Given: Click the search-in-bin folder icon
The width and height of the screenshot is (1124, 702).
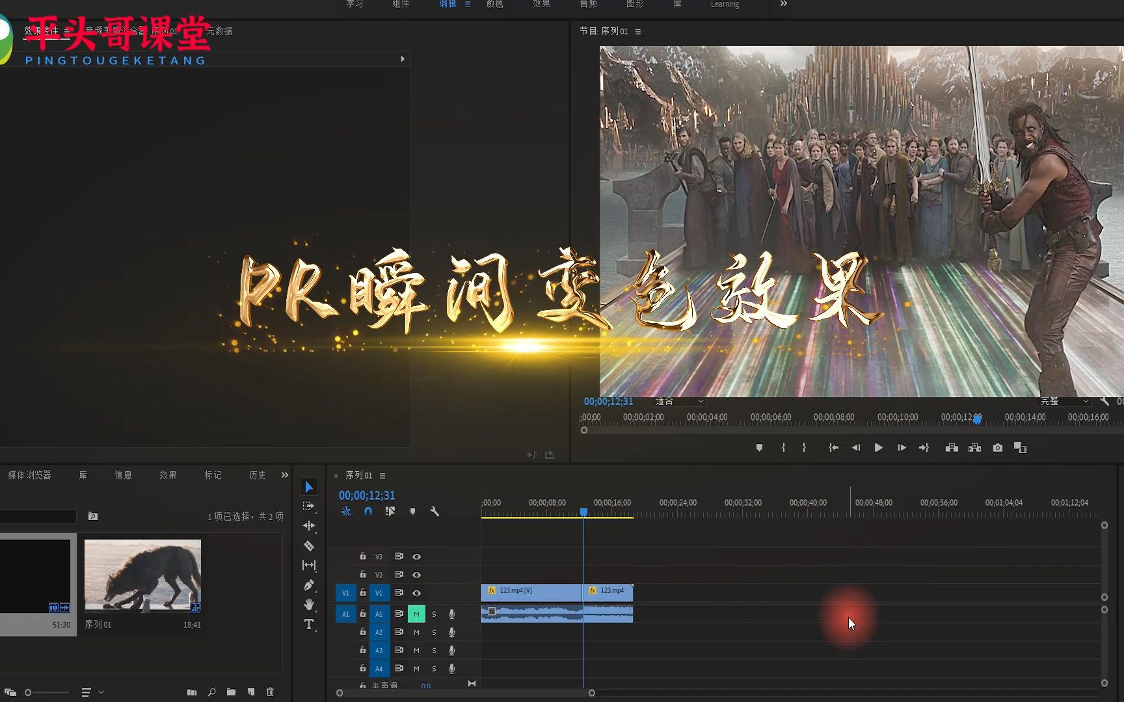Looking at the screenshot, I should pos(93,516).
